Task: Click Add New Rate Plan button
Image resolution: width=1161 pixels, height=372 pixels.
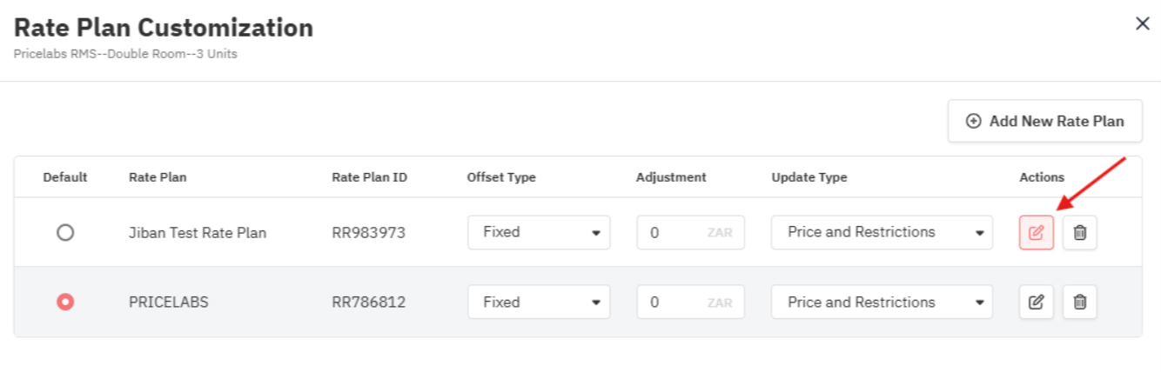Action: tap(1044, 122)
